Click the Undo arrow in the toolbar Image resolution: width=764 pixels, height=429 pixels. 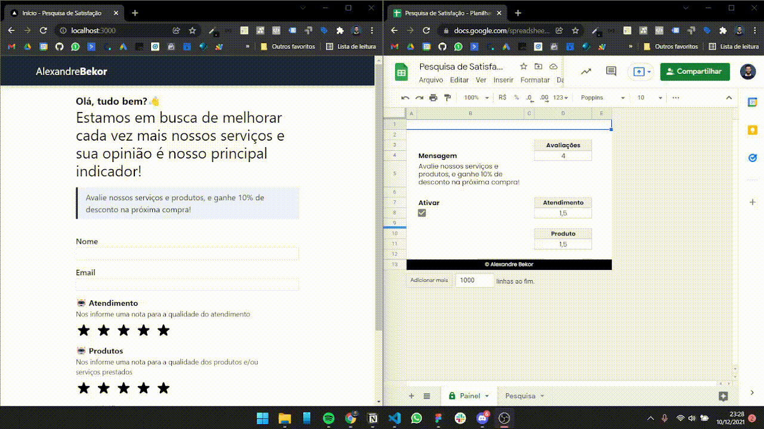405,97
